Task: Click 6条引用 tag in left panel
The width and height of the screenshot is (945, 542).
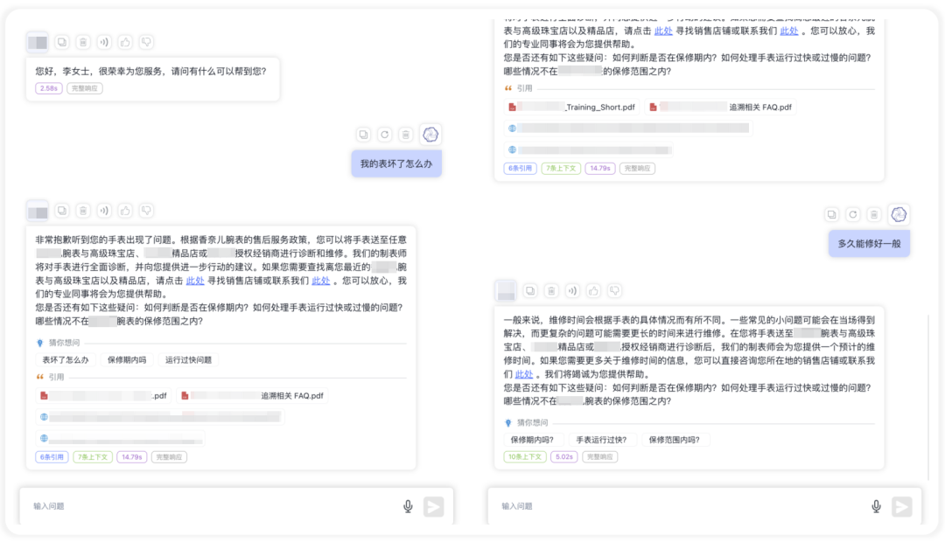Action: click(52, 457)
